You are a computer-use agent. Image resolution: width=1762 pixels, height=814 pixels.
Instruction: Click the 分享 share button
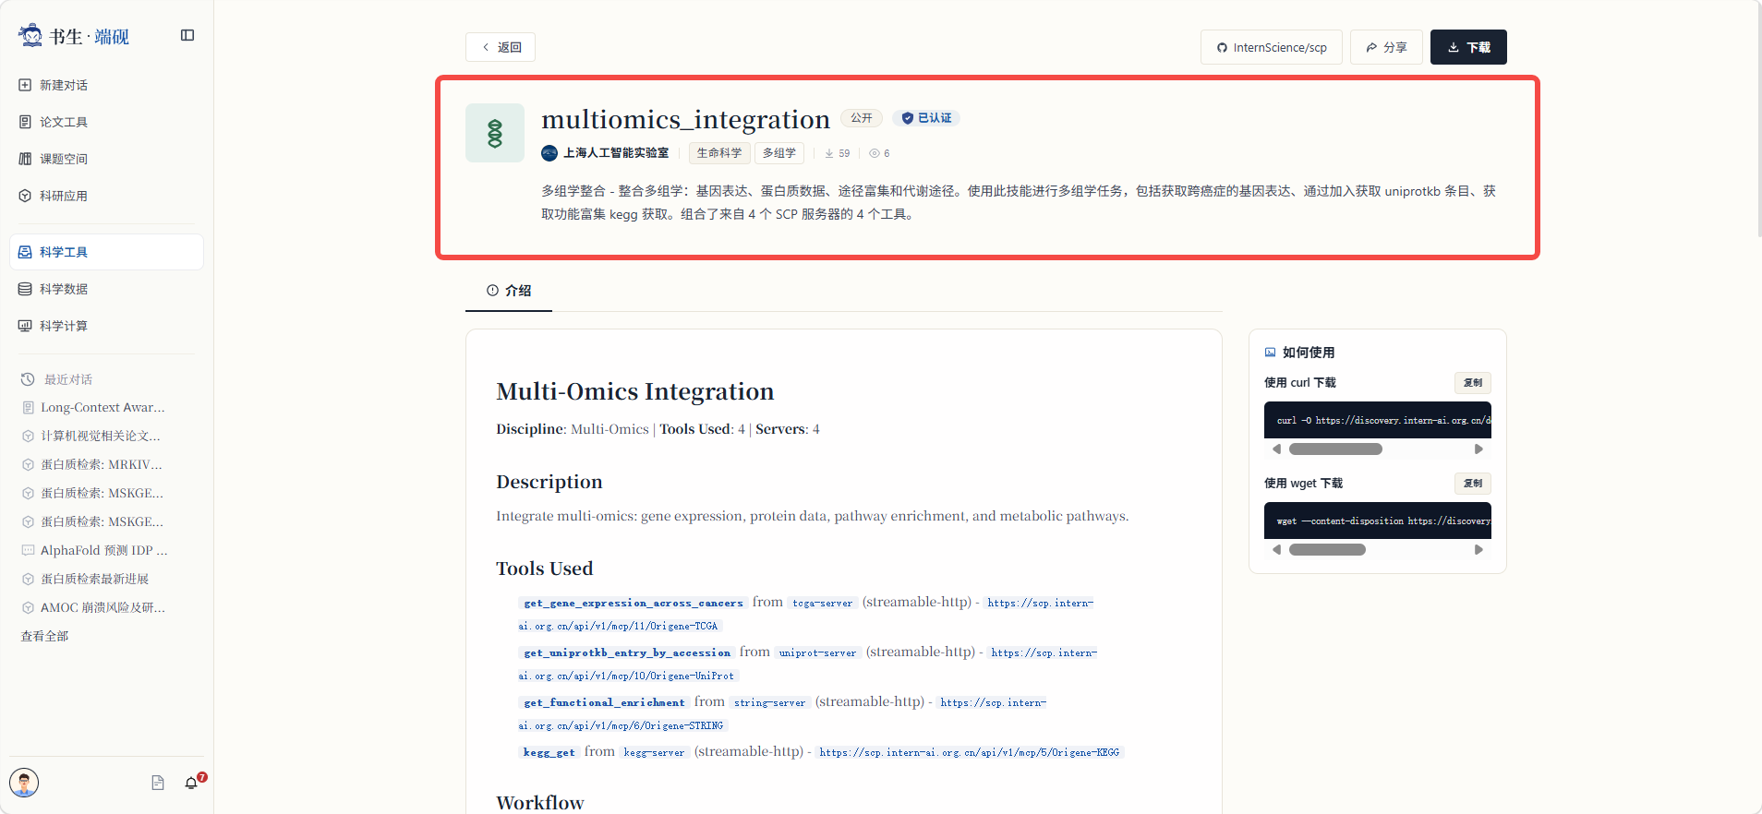click(x=1386, y=47)
